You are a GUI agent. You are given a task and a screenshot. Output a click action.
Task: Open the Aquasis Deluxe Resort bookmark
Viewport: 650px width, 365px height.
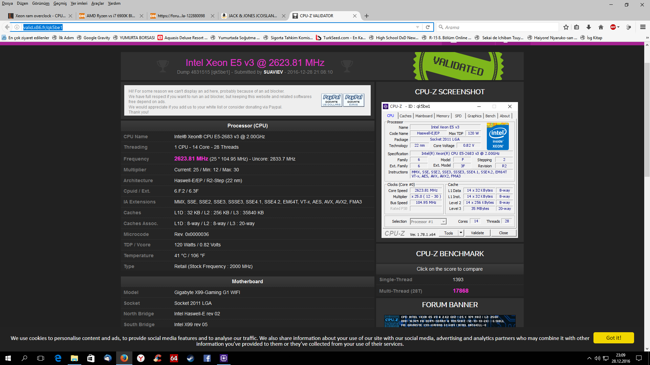pyautogui.click(x=182, y=38)
